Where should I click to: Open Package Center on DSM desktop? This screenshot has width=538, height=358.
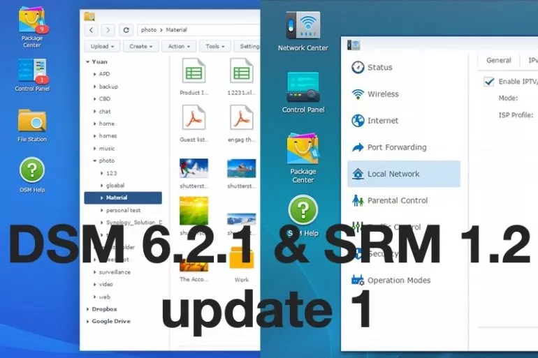pyautogui.click(x=32, y=27)
